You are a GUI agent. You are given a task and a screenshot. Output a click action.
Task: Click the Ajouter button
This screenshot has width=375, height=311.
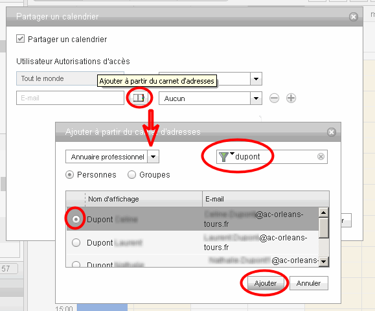tap(266, 283)
